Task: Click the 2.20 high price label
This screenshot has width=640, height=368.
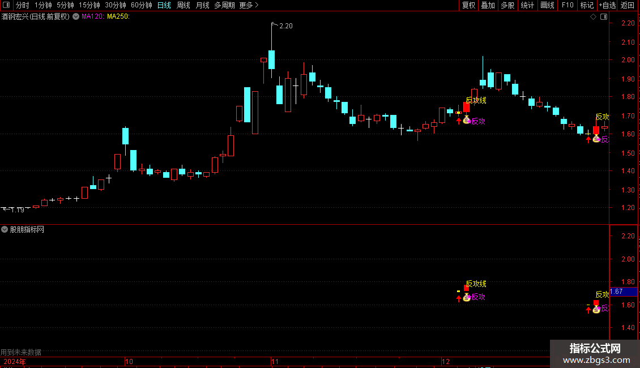Action: (x=285, y=25)
